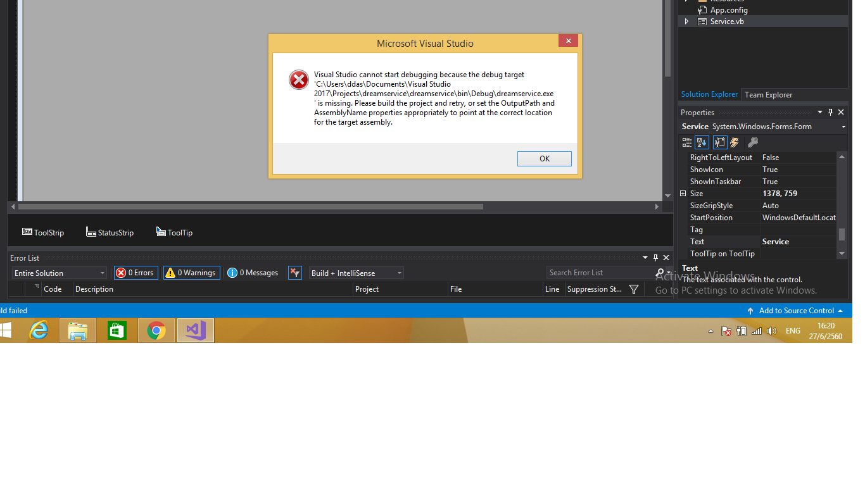Show Events lightning bolt in Properties
Viewport: 865px width, 486px height.
pos(735,142)
